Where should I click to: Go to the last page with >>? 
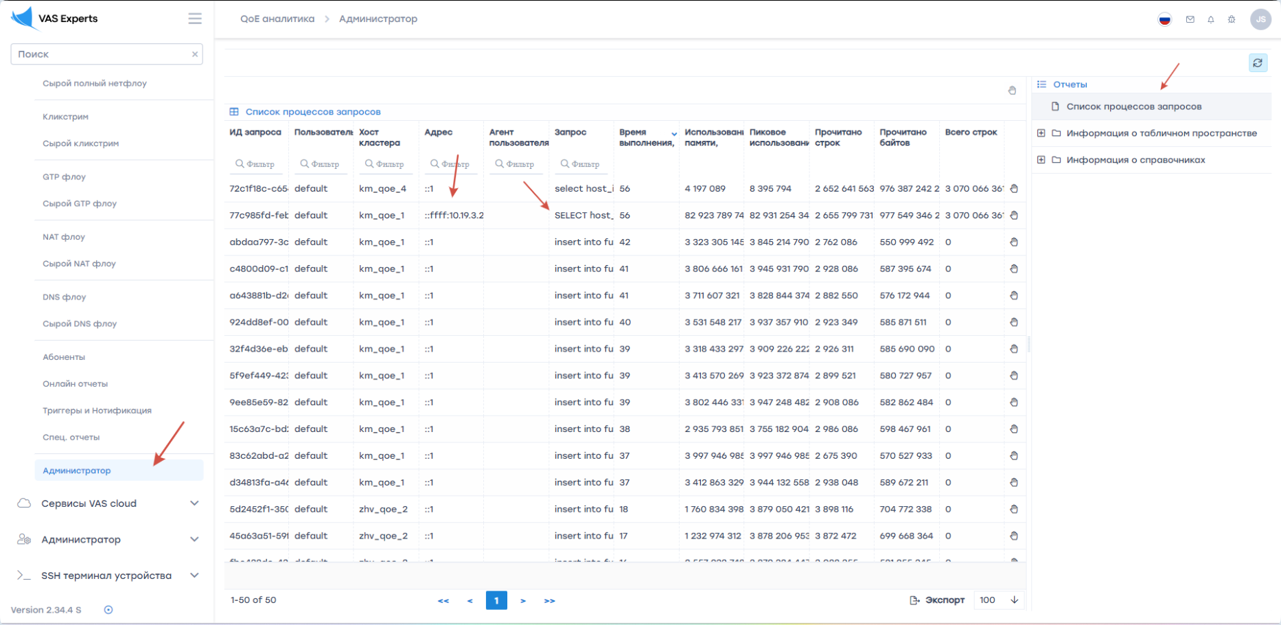pos(549,601)
